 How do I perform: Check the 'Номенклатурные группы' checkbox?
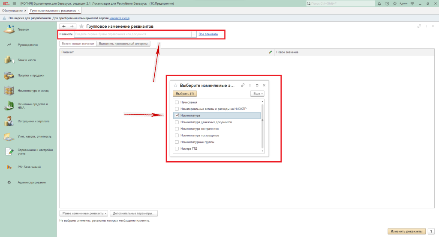[177, 142]
